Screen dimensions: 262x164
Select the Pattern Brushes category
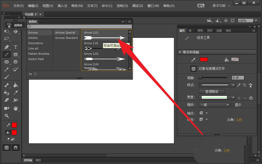[x=39, y=54]
